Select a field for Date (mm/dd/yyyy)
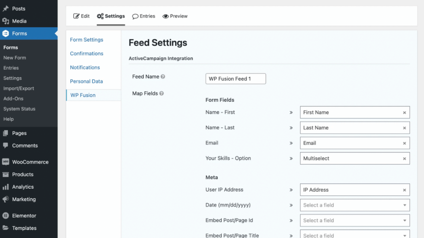Image resolution: width=424 pixels, height=238 pixels. coord(355,205)
